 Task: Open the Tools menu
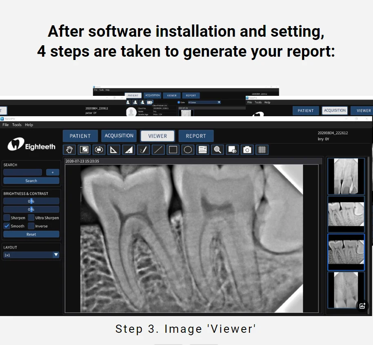pyautogui.click(x=17, y=125)
